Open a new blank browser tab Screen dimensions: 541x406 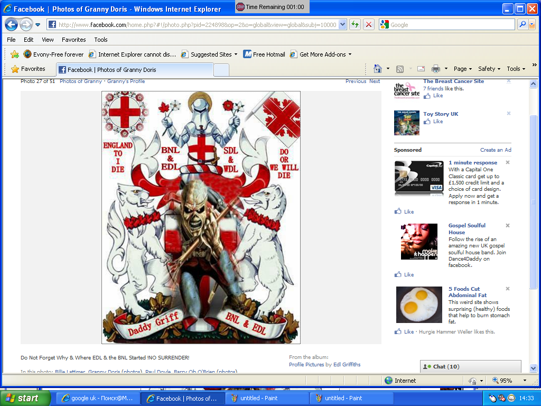point(221,69)
